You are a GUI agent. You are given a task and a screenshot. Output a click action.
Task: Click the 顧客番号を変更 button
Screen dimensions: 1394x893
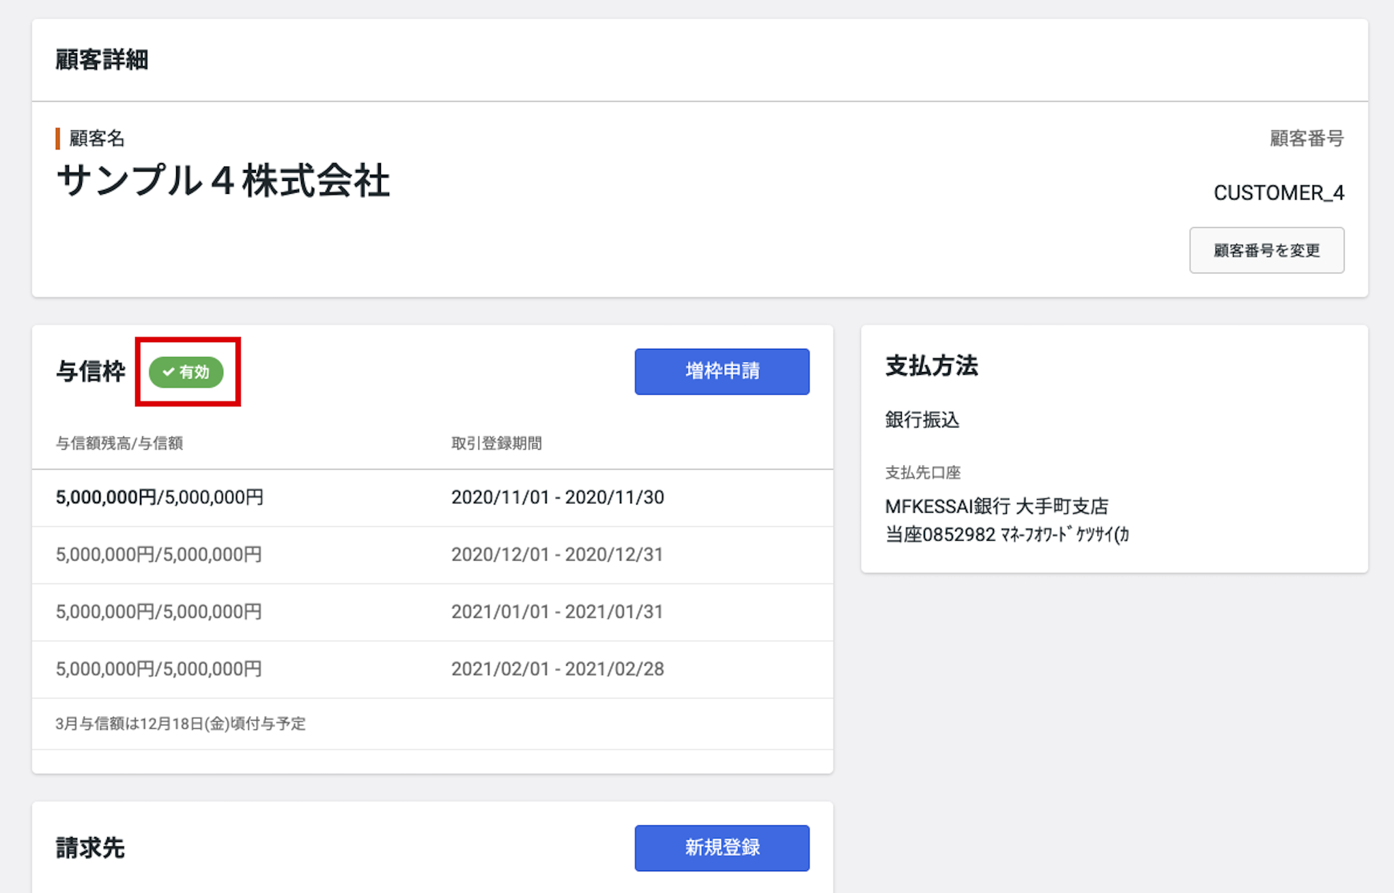pos(1266,250)
